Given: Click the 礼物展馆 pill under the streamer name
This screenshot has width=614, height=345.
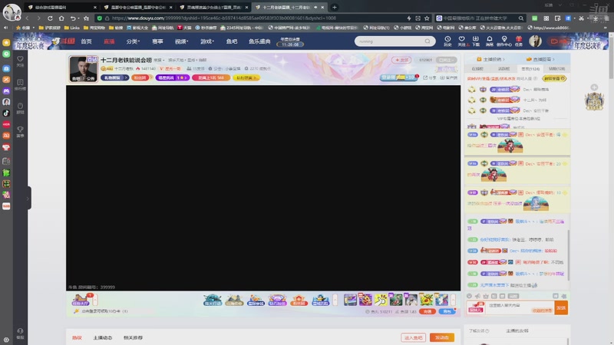Looking at the screenshot, I should (x=114, y=78).
